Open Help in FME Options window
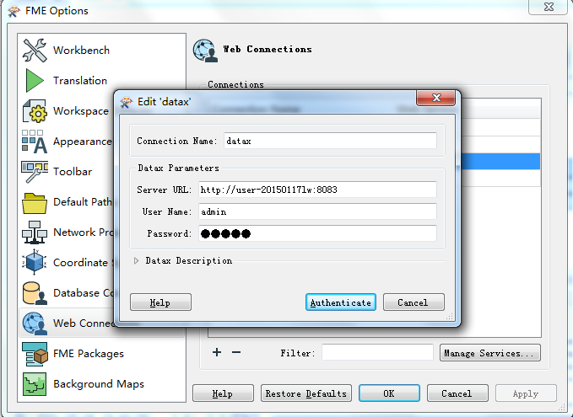Image resolution: width=573 pixels, height=417 pixels. pos(223,393)
